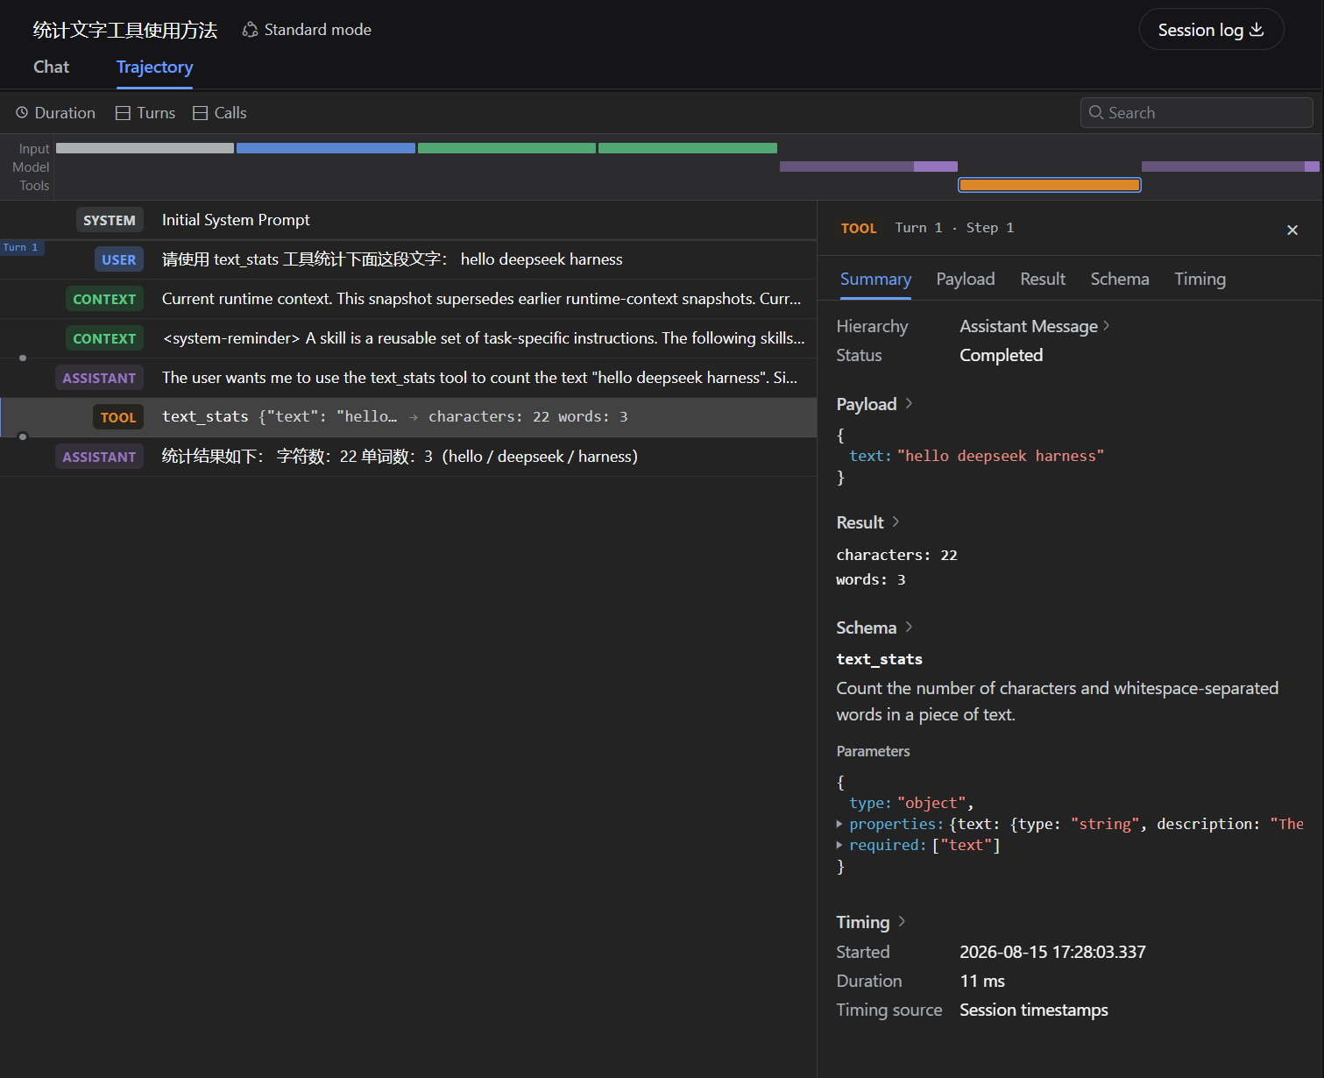Image resolution: width=1324 pixels, height=1078 pixels.
Task: Select the CONTEXT Current runtime context row
Action: pyautogui.click(x=408, y=299)
